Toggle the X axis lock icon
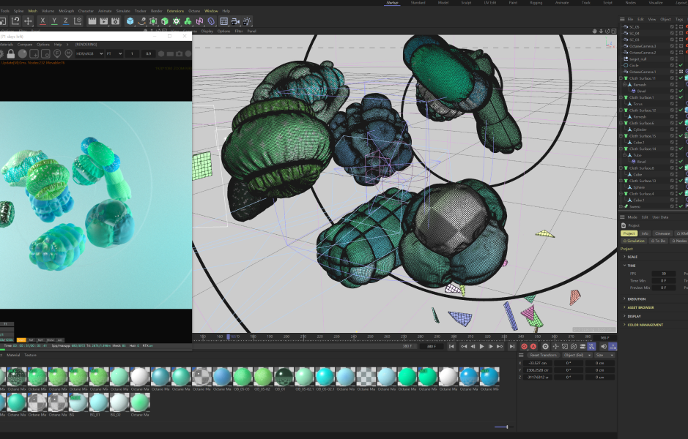Screen dimensions: 688x439 pos(42,20)
